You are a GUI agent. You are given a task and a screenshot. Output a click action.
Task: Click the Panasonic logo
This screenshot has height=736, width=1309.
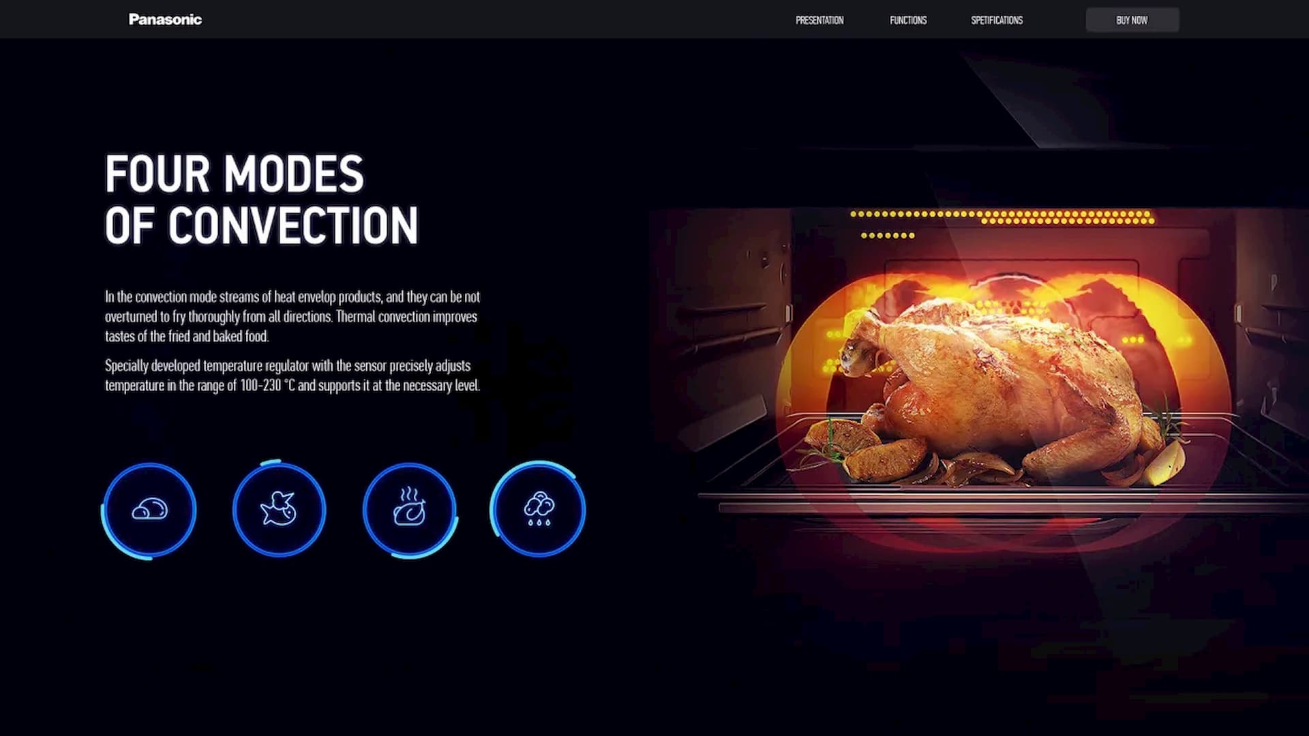click(x=165, y=20)
